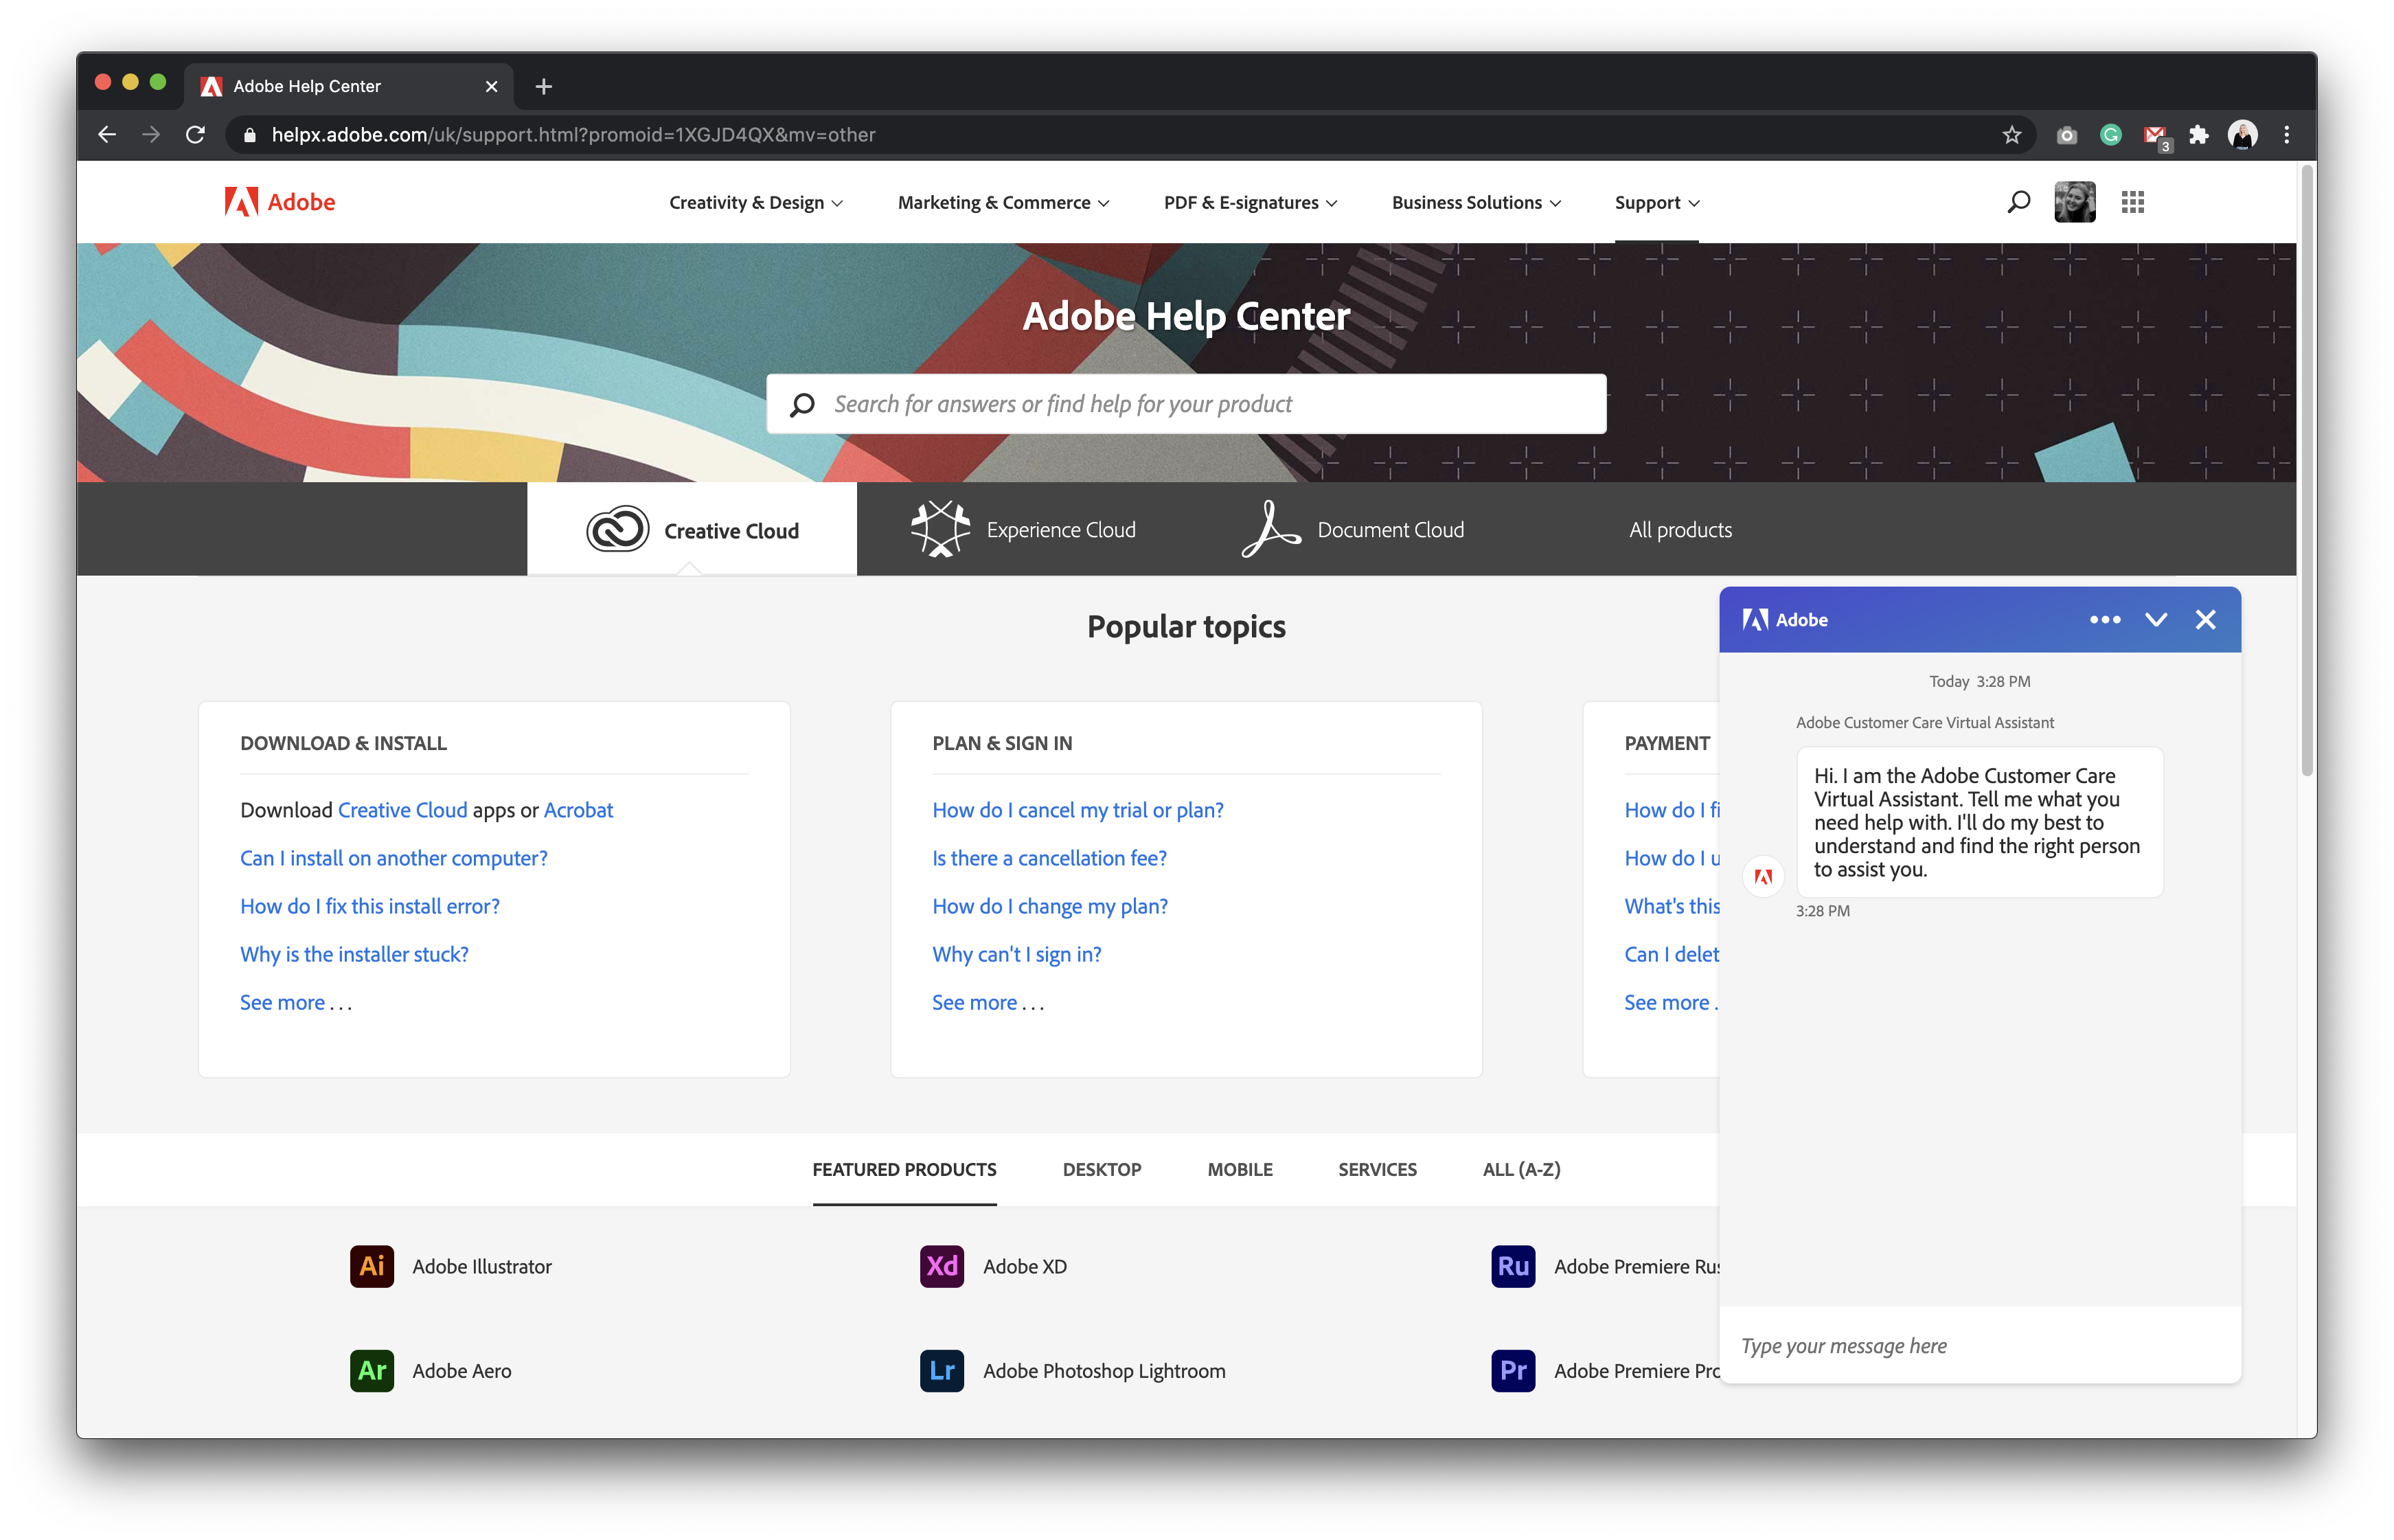The image size is (2394, 1540).
Task: Open the Adobe XD icon
Action: (x=942, y=1266)
